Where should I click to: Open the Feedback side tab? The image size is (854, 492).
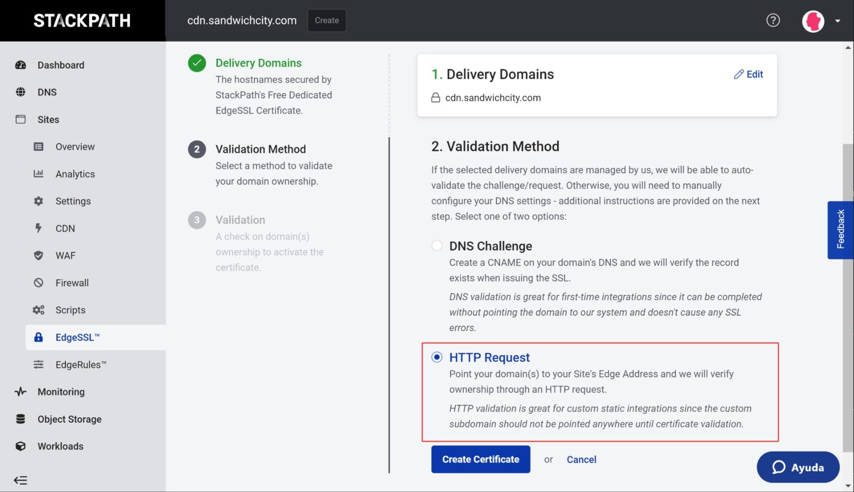click(x=840, y=230)
